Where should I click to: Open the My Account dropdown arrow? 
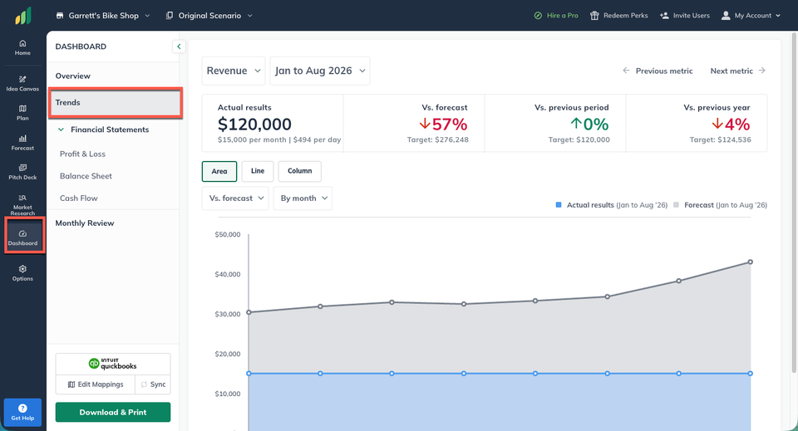coord(778,16)
